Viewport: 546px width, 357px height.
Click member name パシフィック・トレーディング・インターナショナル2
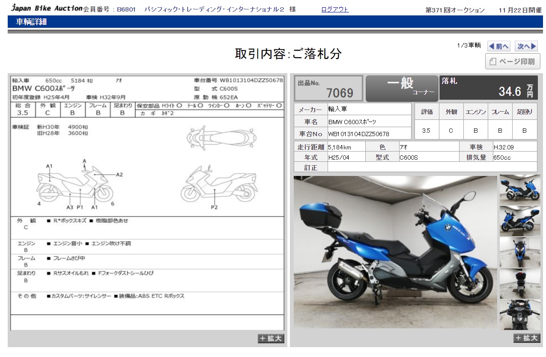point(214,9)
